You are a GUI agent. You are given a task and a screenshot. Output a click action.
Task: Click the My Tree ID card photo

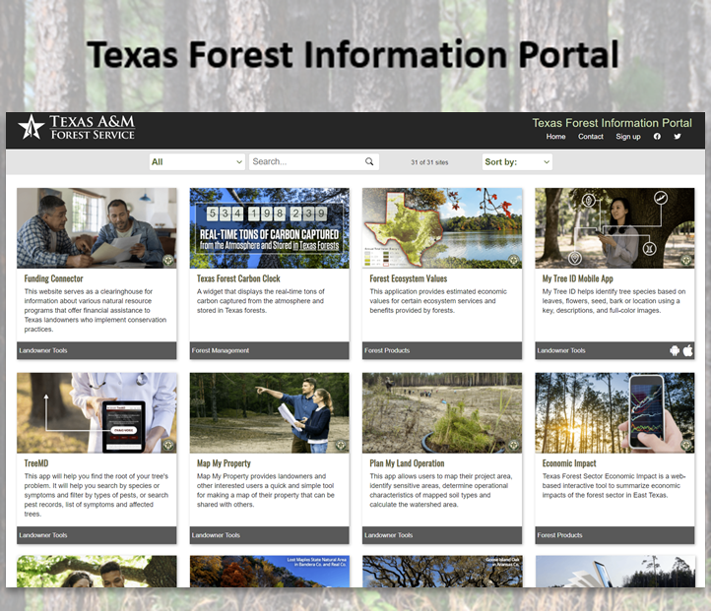click(x=614, y=228)
